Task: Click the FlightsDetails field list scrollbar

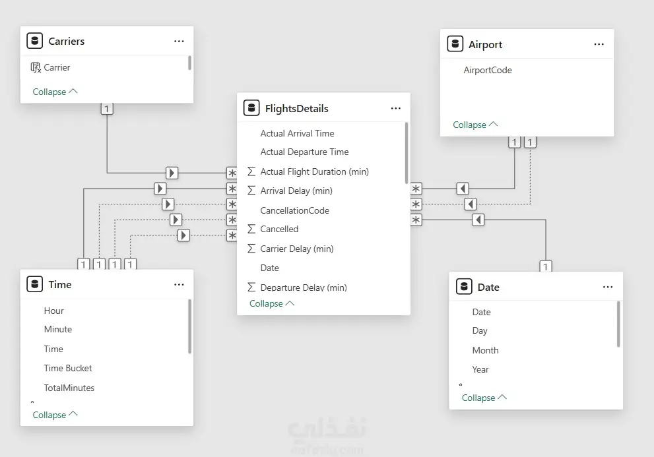Action: tap(407, 152)
